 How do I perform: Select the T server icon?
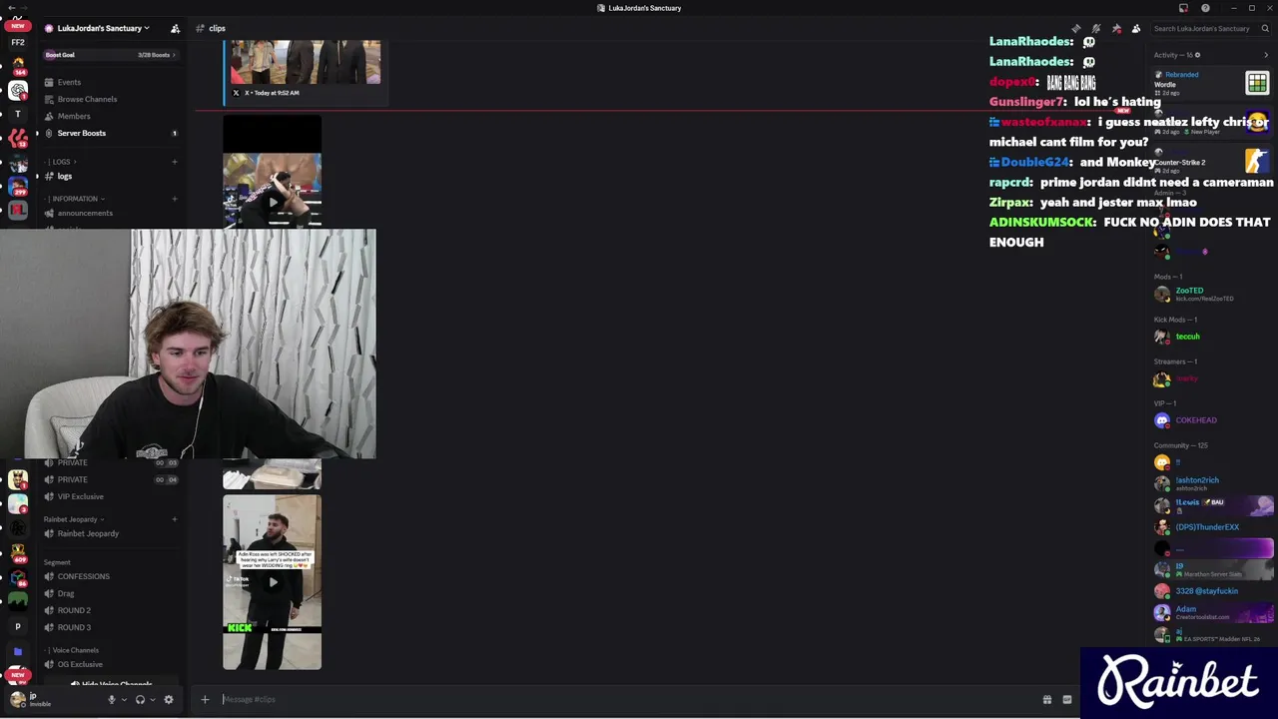click(x=18, y=114)
